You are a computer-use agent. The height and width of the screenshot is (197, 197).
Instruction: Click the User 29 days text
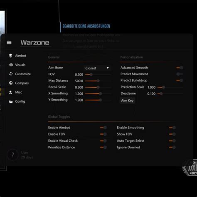[27, 155]
